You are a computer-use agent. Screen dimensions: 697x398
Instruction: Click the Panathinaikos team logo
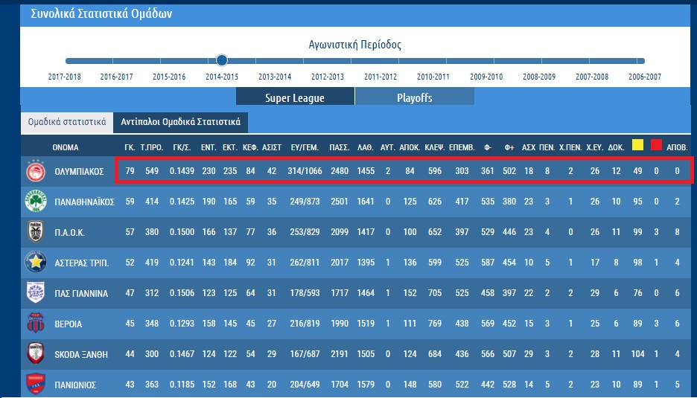pyautogui.click(x=36, y=202)
